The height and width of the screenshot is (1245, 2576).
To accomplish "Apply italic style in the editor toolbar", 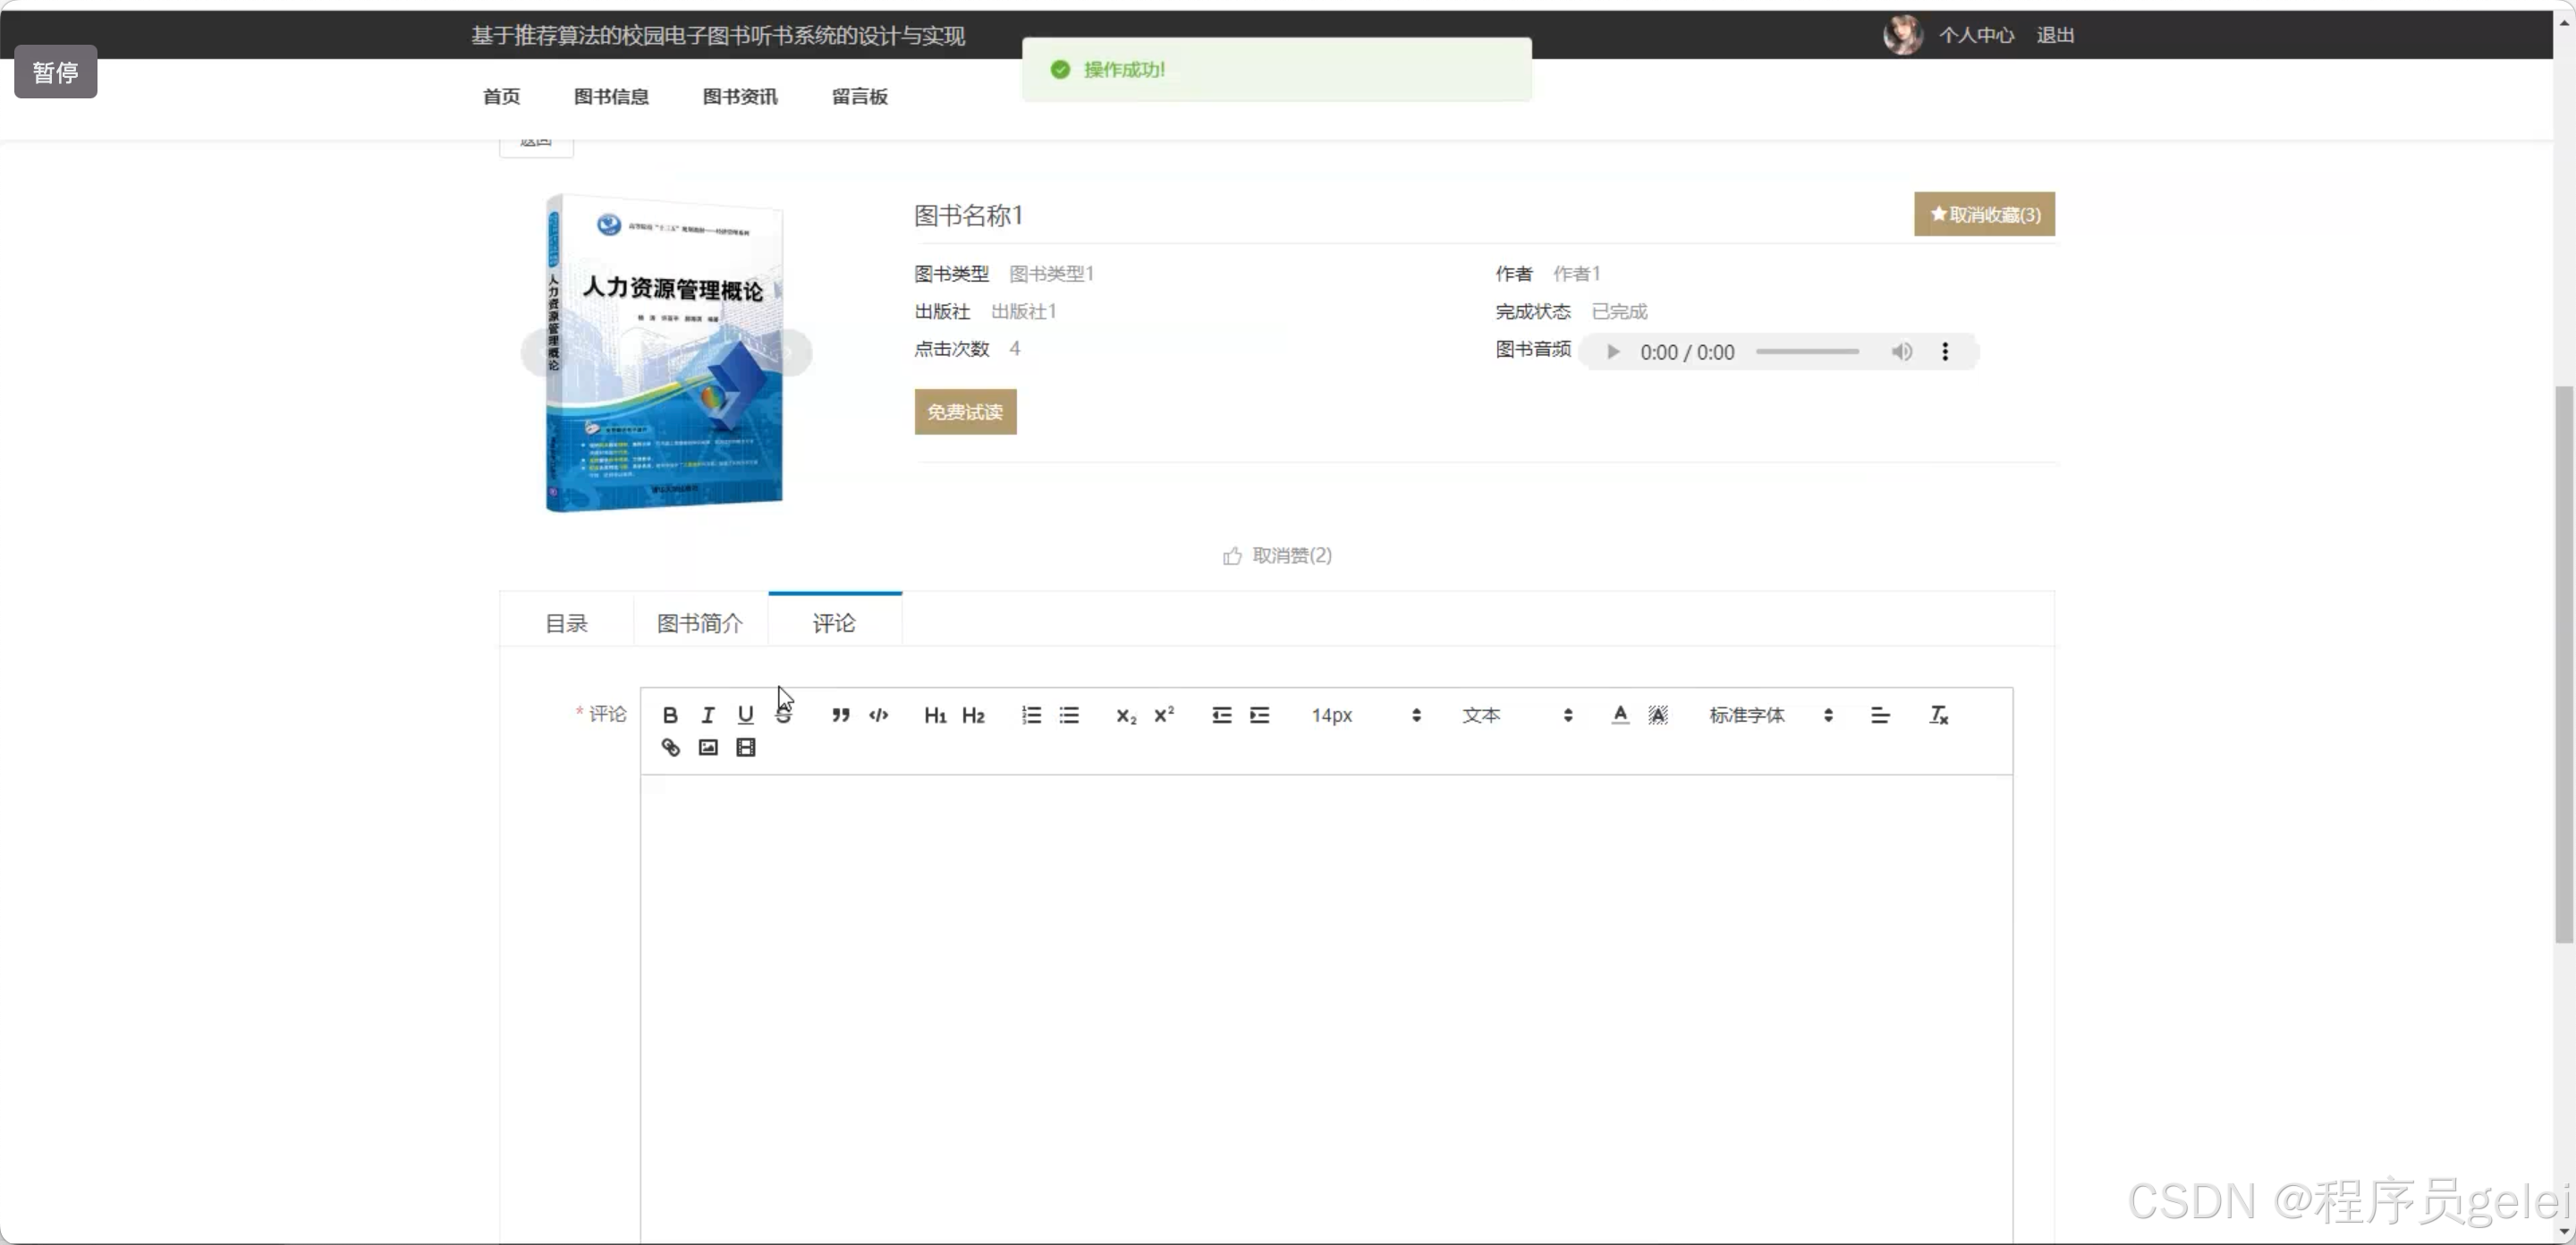I will (708, 715).
